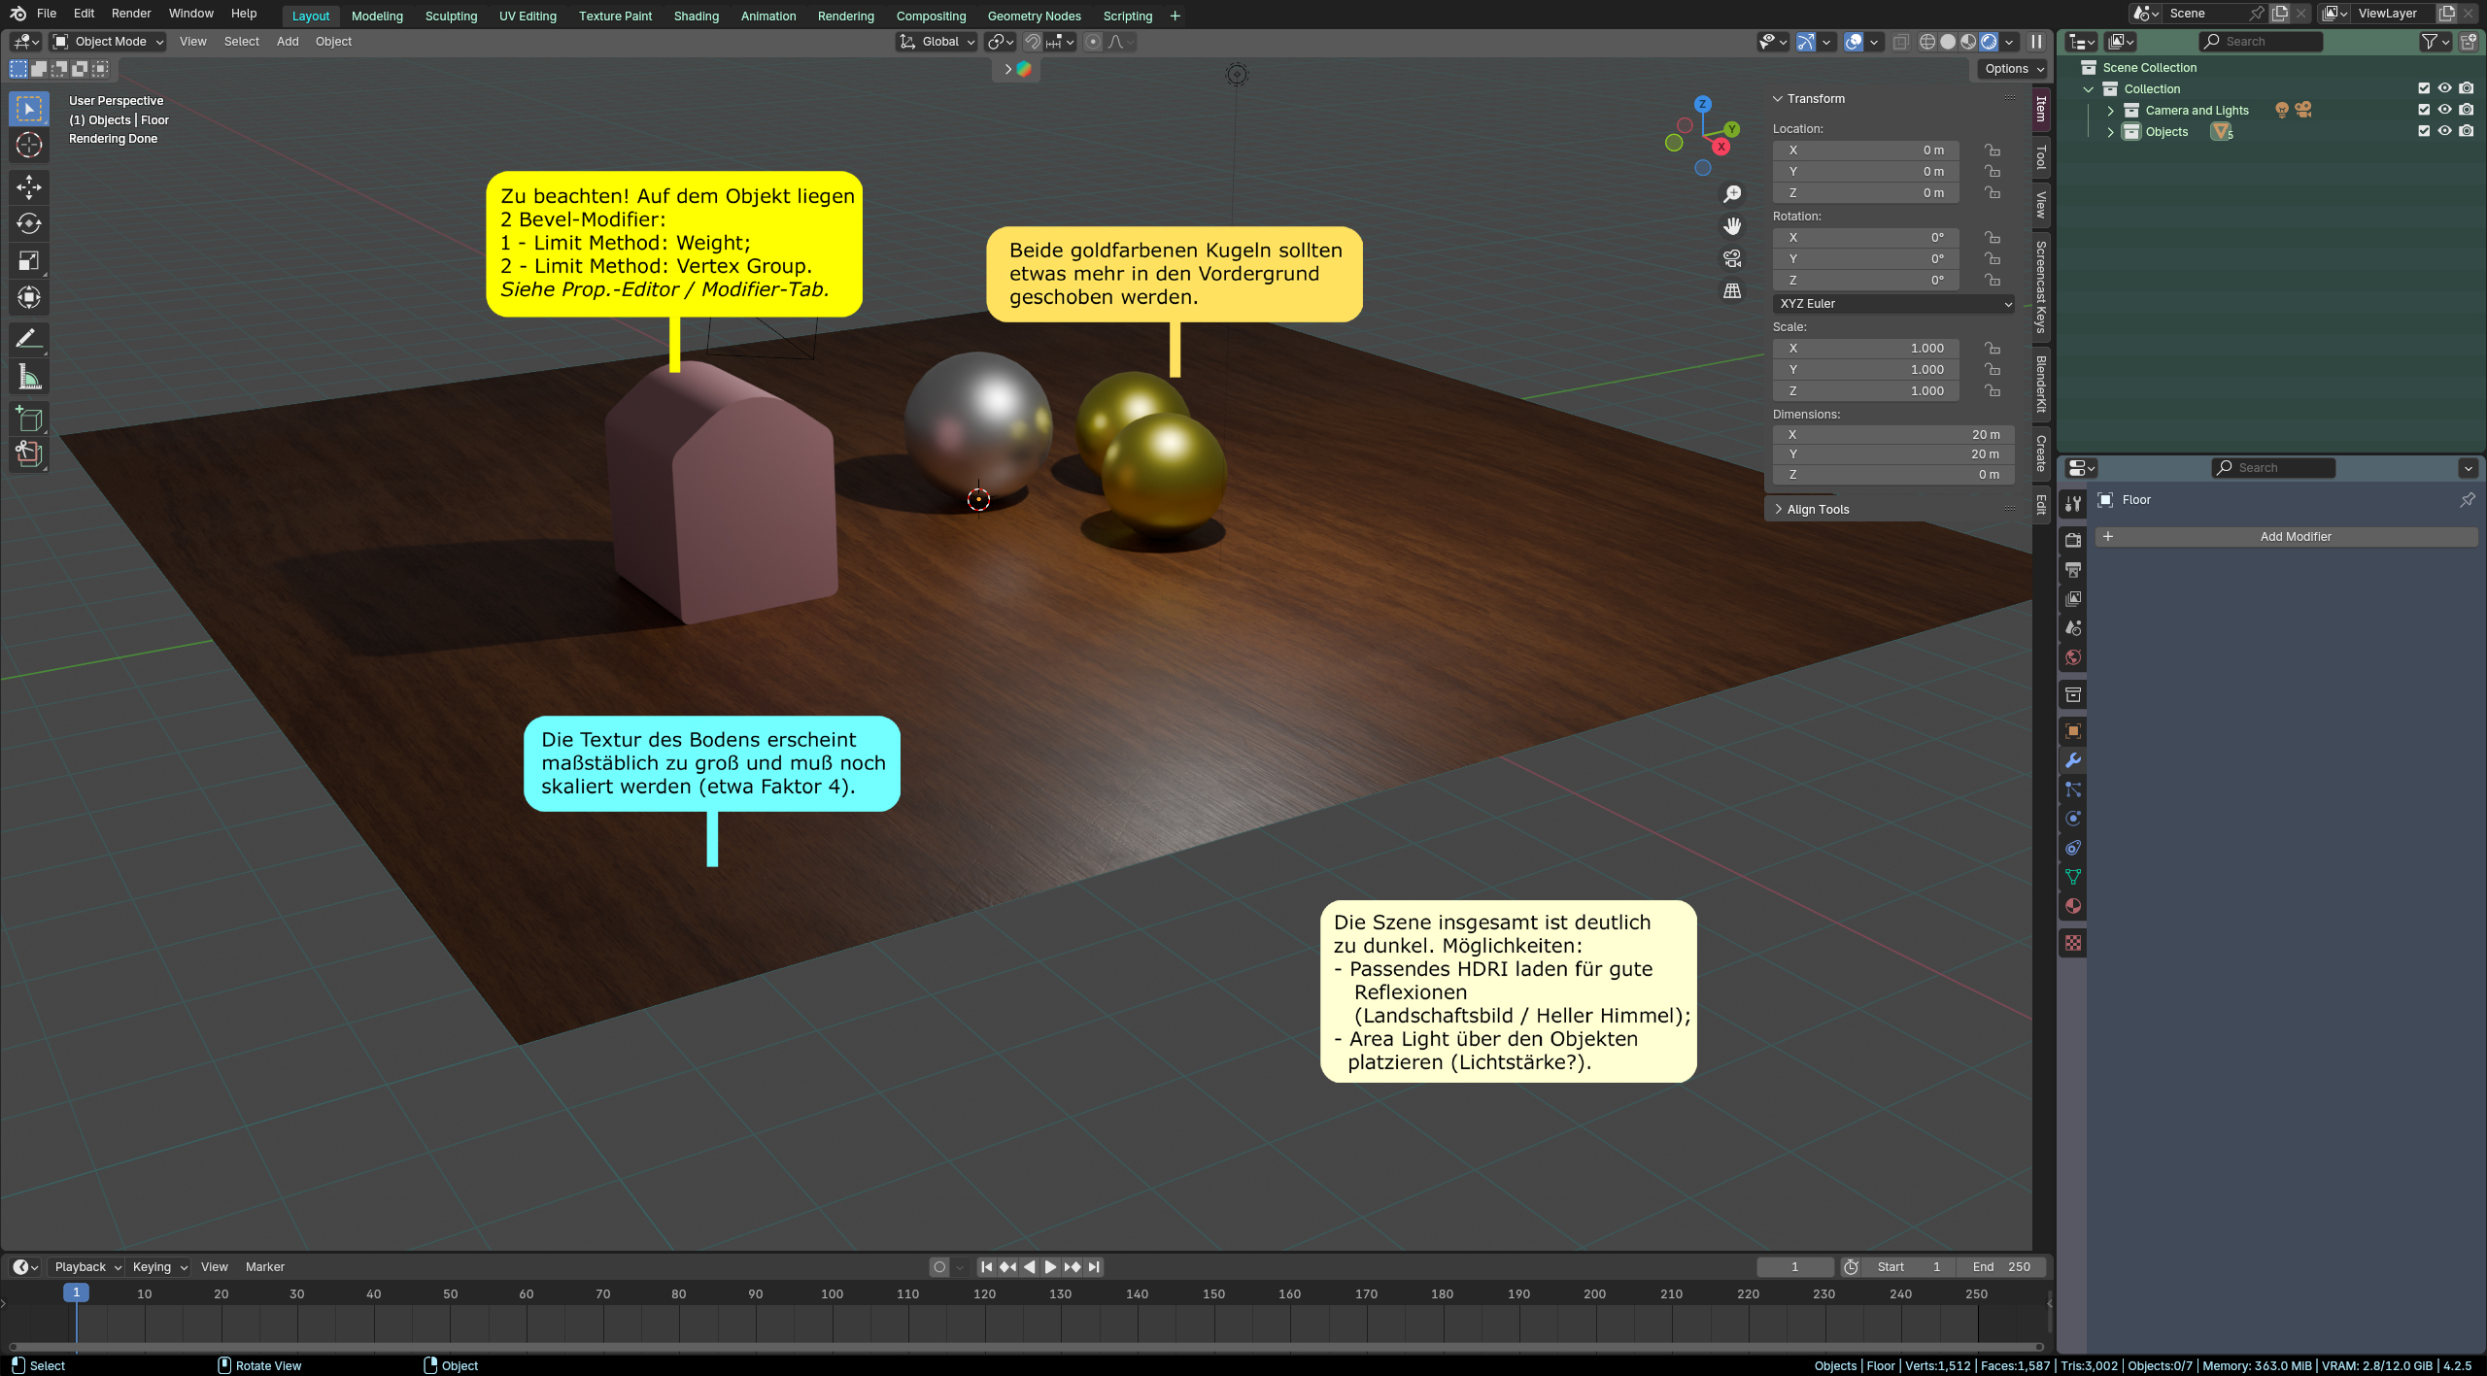Expand the Align Tools panel
Screen dimensions: 2487x1376
(x=1818, y=510)
